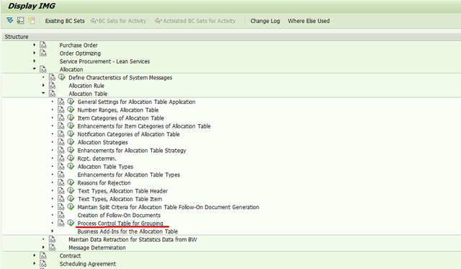
Task: Expand Business Add-Ins for the Allocation Table
Action: tap(53, 231)
